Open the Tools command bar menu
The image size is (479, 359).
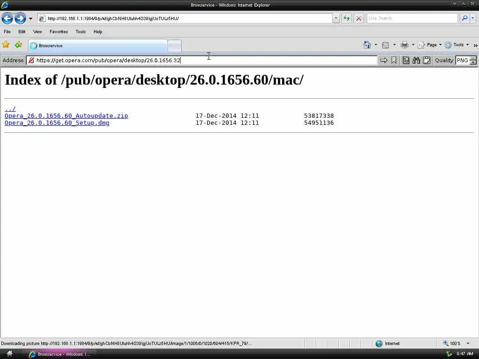[x=457, y=45]
